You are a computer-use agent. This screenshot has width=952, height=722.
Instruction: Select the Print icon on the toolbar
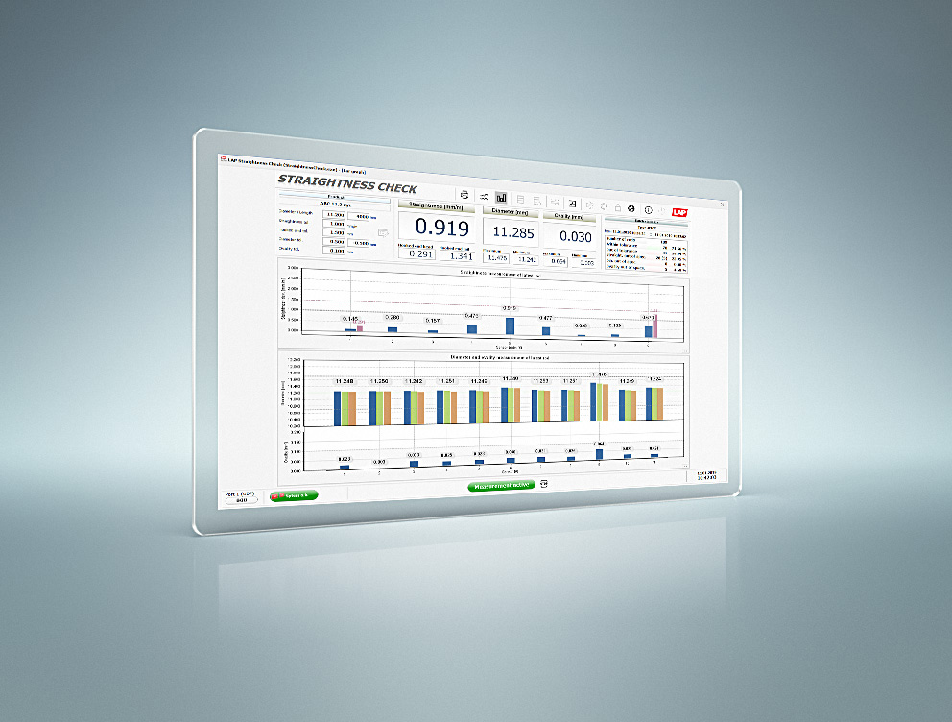point(464,196)
